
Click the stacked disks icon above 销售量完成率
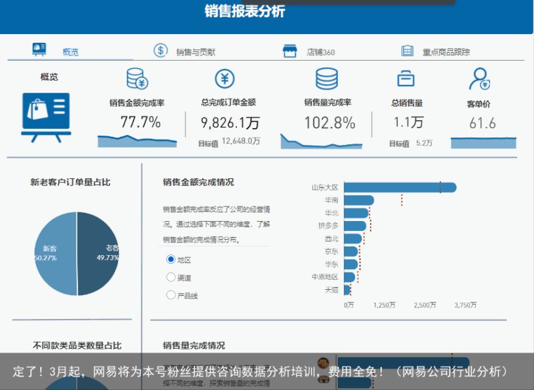[327, 78]
